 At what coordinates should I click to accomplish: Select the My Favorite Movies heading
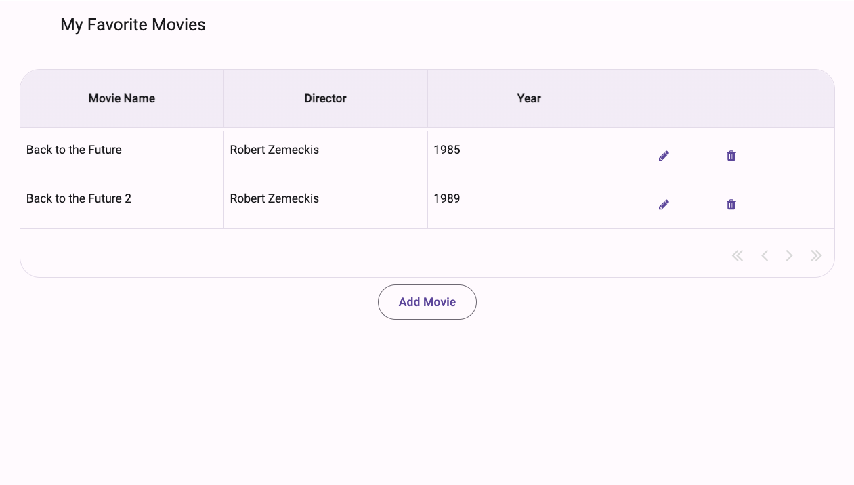tap(133, 25)
